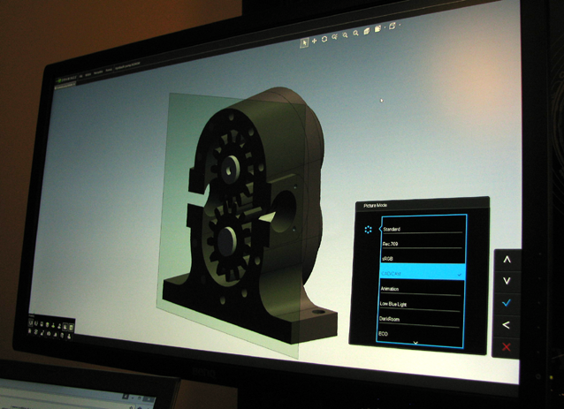Viewport: 564px width, 409px height.
Task: Click the middle magnifier zoom icon
Action: [345, 34]
